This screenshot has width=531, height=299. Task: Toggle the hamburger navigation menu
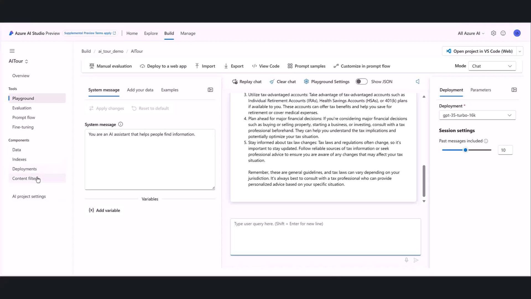(12, 51)
